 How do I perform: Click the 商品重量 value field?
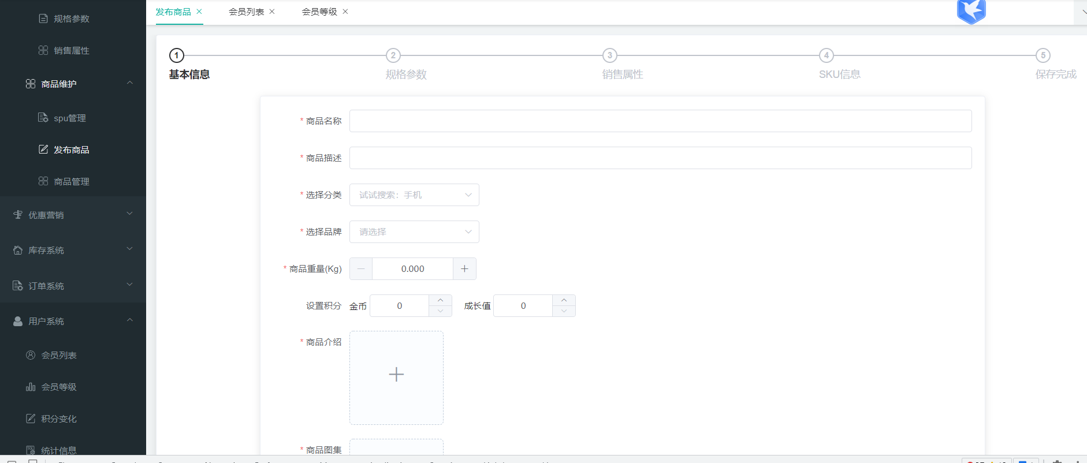tap(413, 268)
